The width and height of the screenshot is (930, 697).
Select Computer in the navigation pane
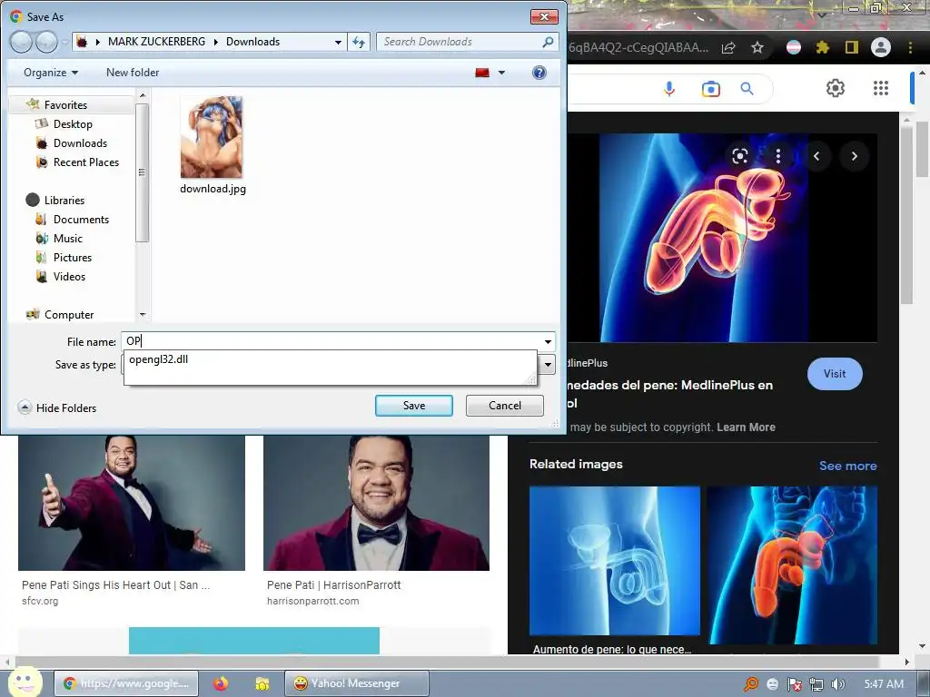pyautogui.click(x=69, y=315)
